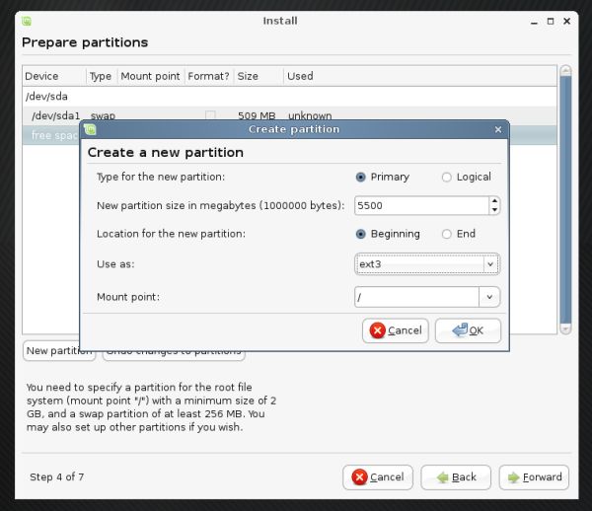Minimize the Install window
This screenshot has width=592, height=511.
[534, 22]
